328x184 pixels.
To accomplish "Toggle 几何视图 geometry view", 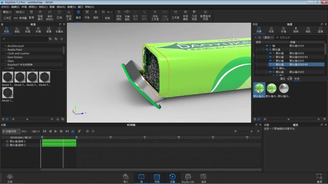I will coord(194,15).
